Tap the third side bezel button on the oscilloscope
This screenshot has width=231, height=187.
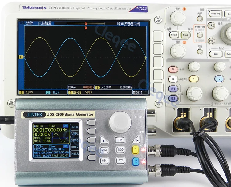click(158, 62)
